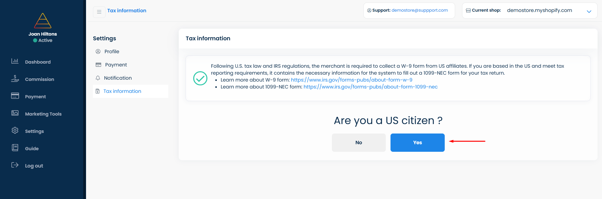The image size is (602, 199).
Task: Click the hamburger menu toggle icon
Action: tap(99, 12)
